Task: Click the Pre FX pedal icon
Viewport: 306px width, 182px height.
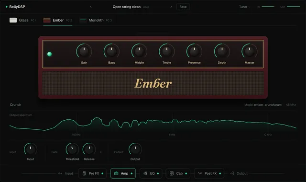Action: (x=84, y=173)
